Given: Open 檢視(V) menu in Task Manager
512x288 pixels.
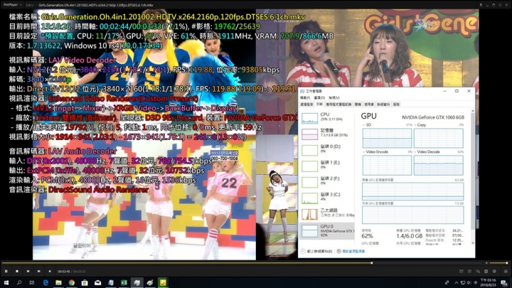Looking at the screenshot, I should click(334, 97).
